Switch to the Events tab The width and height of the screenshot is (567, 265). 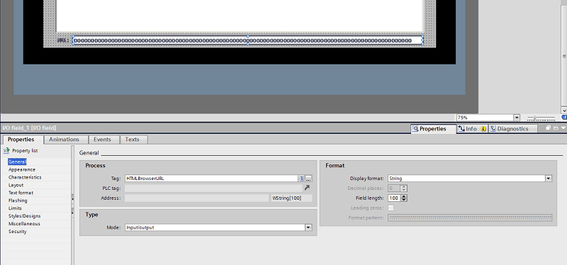(x=102, y=139)
